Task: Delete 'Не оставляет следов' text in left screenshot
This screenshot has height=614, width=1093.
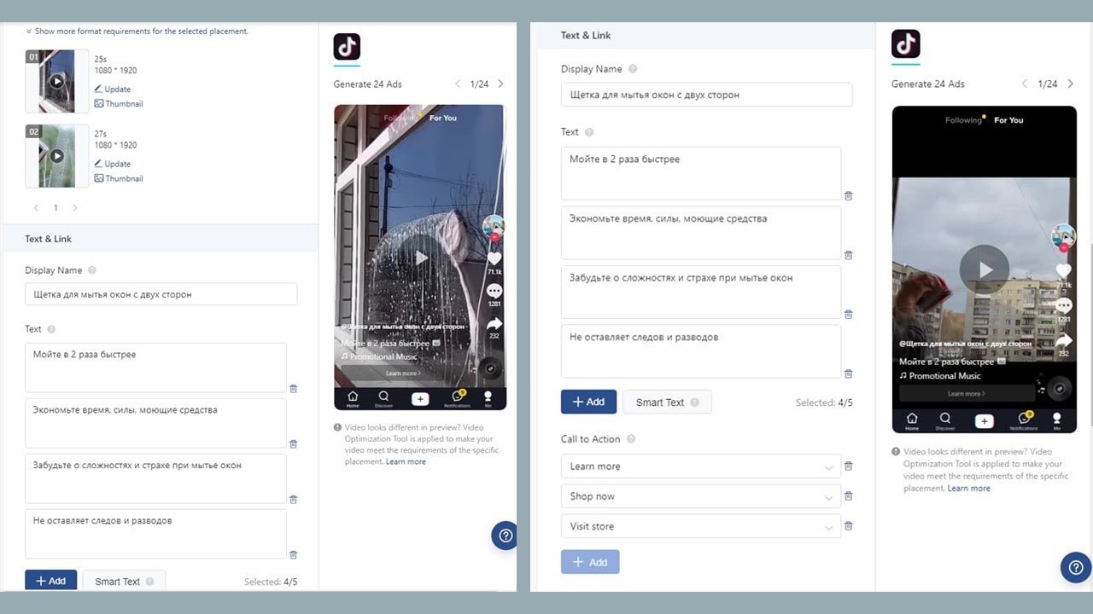Action: click(x=294, y=554)
